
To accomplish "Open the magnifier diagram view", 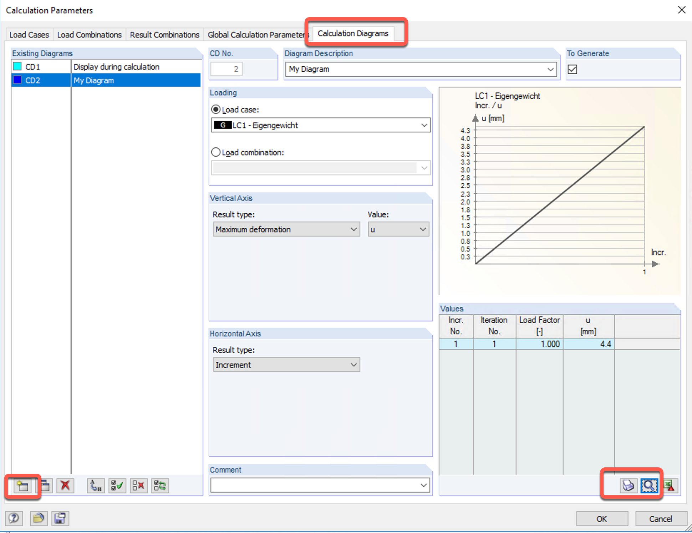I will [x=649, y=486].
